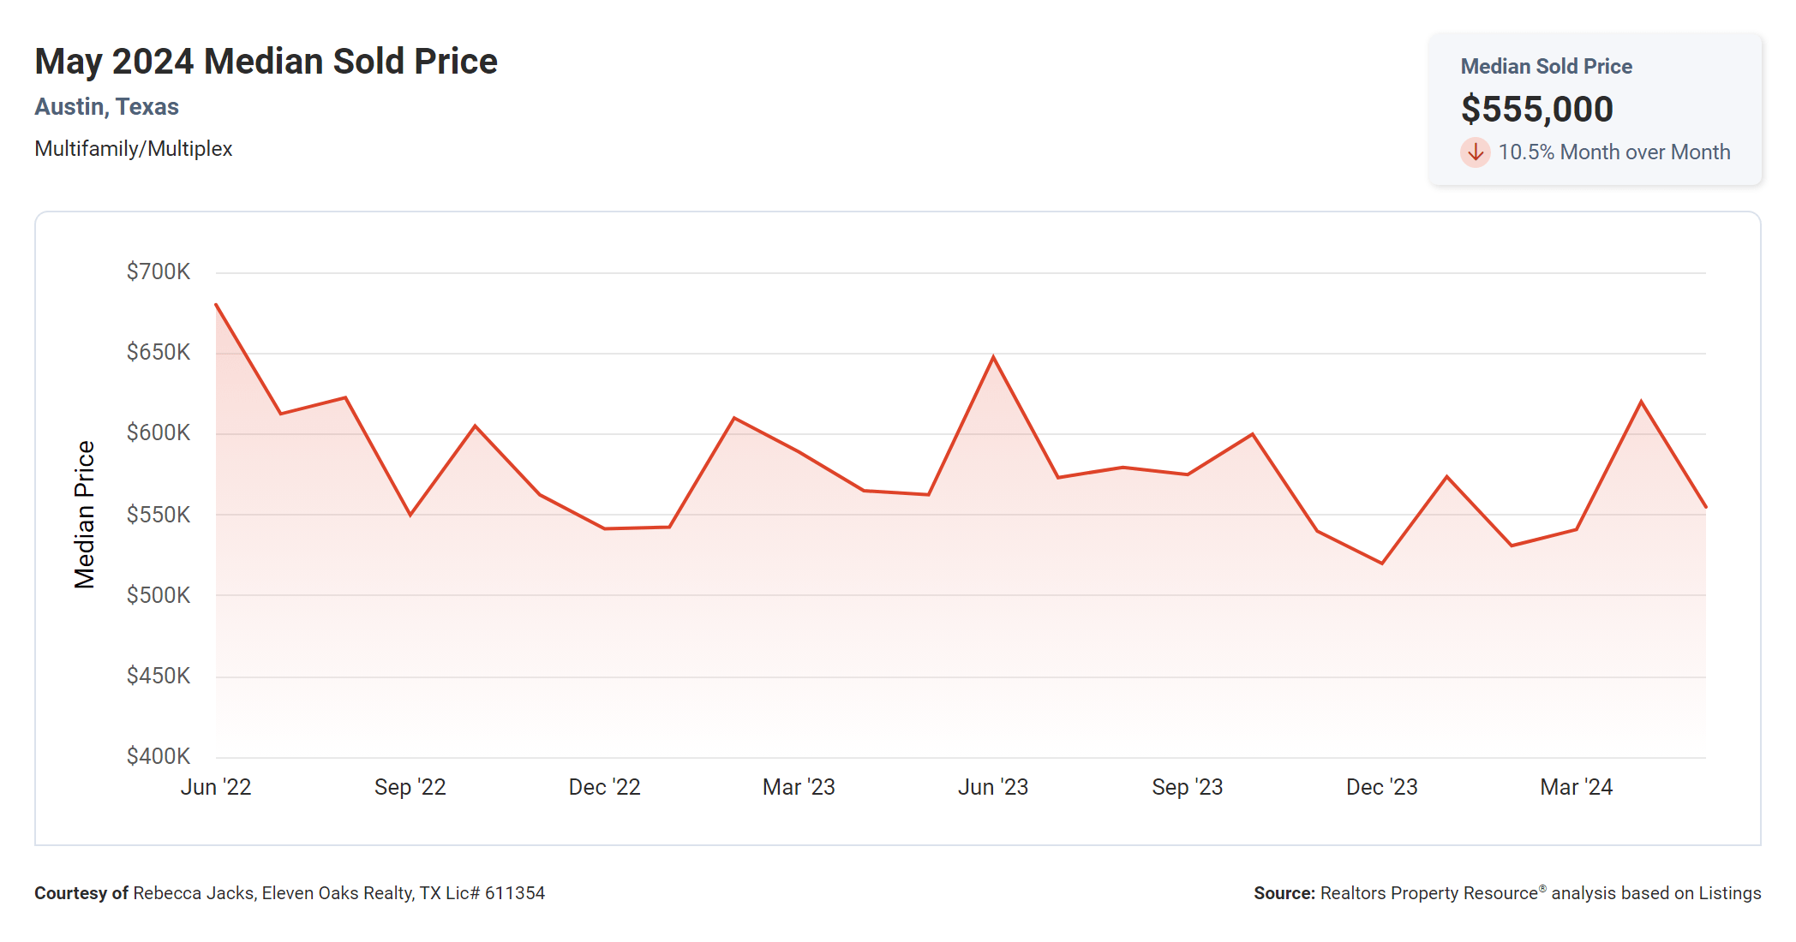Click the Mar '24 axis label
This screenshot has width=1796, height=942.
click(x=1576, y=787)
